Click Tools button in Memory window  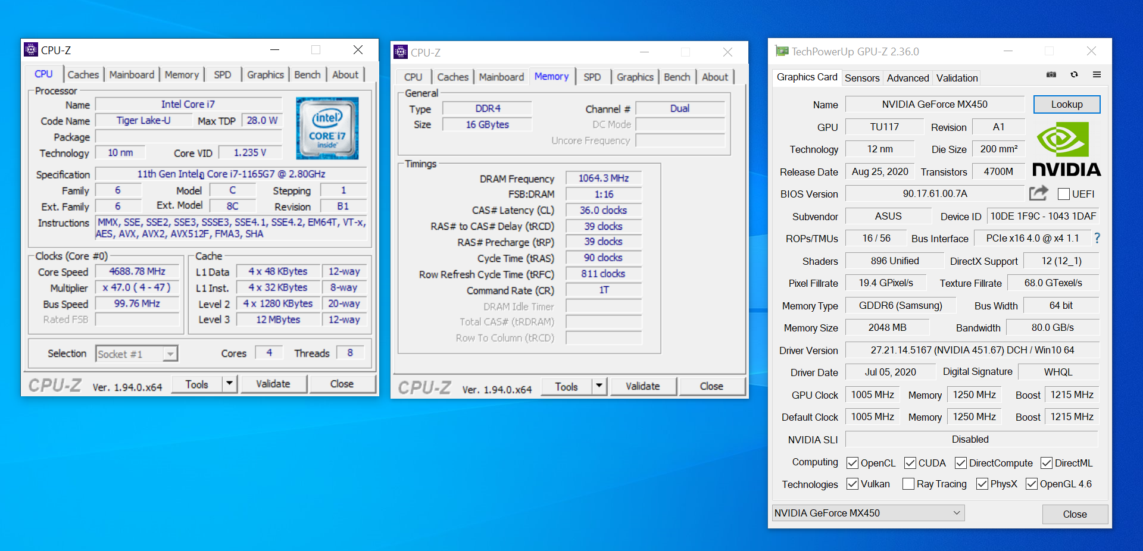(567, 386)
